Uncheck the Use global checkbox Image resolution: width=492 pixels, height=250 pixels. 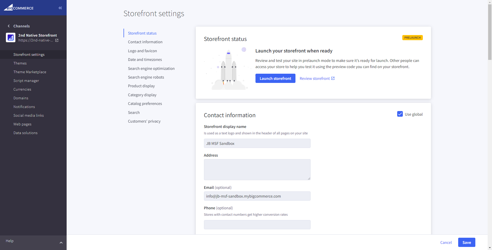tap(400, 114)
